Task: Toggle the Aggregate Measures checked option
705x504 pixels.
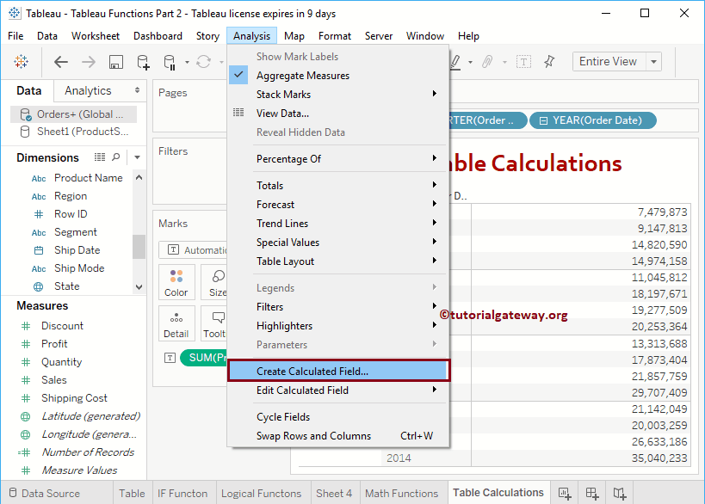Action: pyautogui.click(x=302, y=76)
